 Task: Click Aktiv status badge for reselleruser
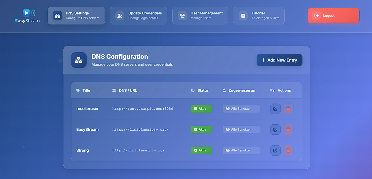(x=201, y=109)
